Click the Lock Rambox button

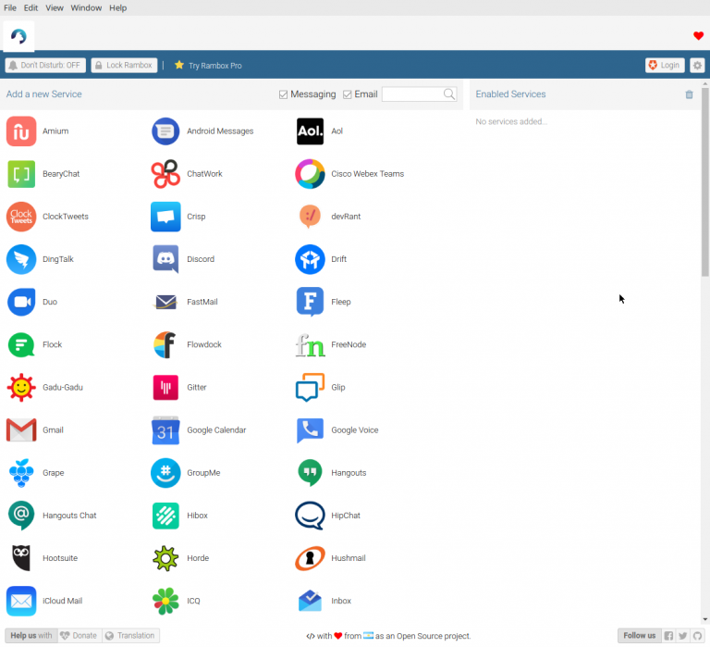(x=124, y=66)
